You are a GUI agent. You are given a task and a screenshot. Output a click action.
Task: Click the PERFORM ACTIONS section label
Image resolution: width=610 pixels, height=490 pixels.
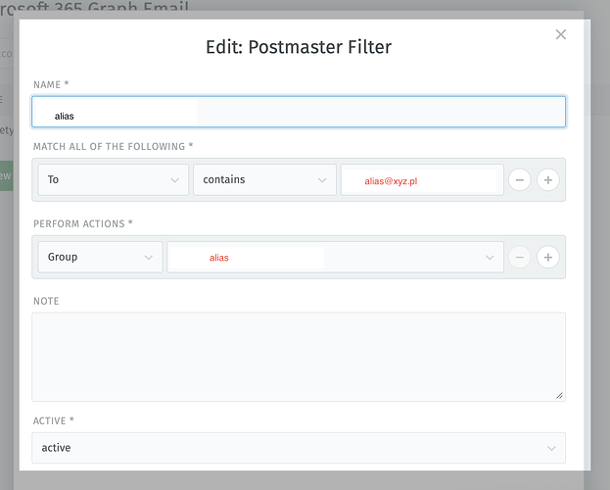[83, 224]
